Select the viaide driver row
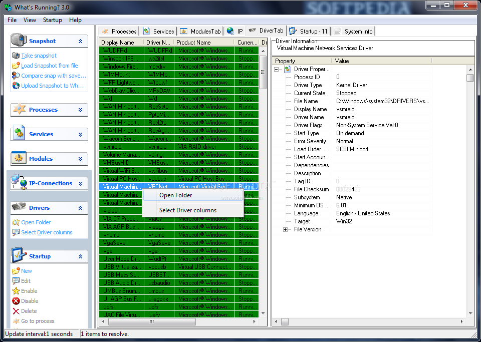This screenshot has width=481, height=342. point(121,210)
